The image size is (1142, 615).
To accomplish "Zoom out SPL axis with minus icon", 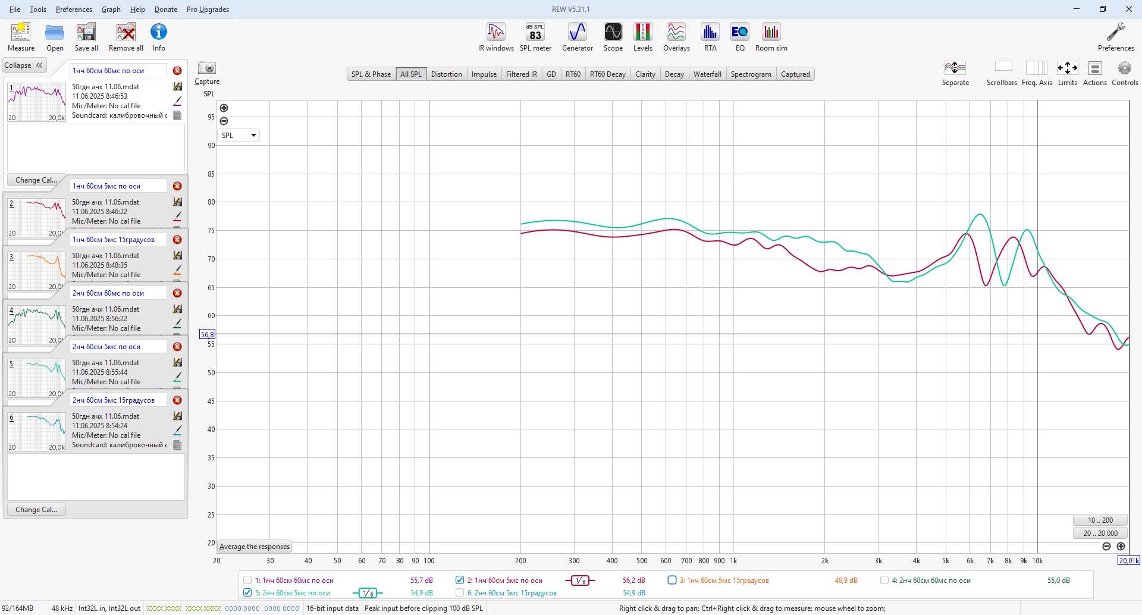I will pos(224,121).
